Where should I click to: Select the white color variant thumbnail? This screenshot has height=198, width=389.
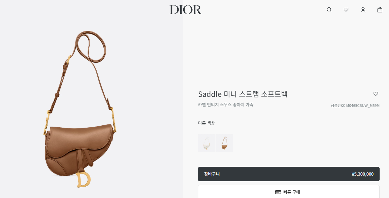(207, 143)
